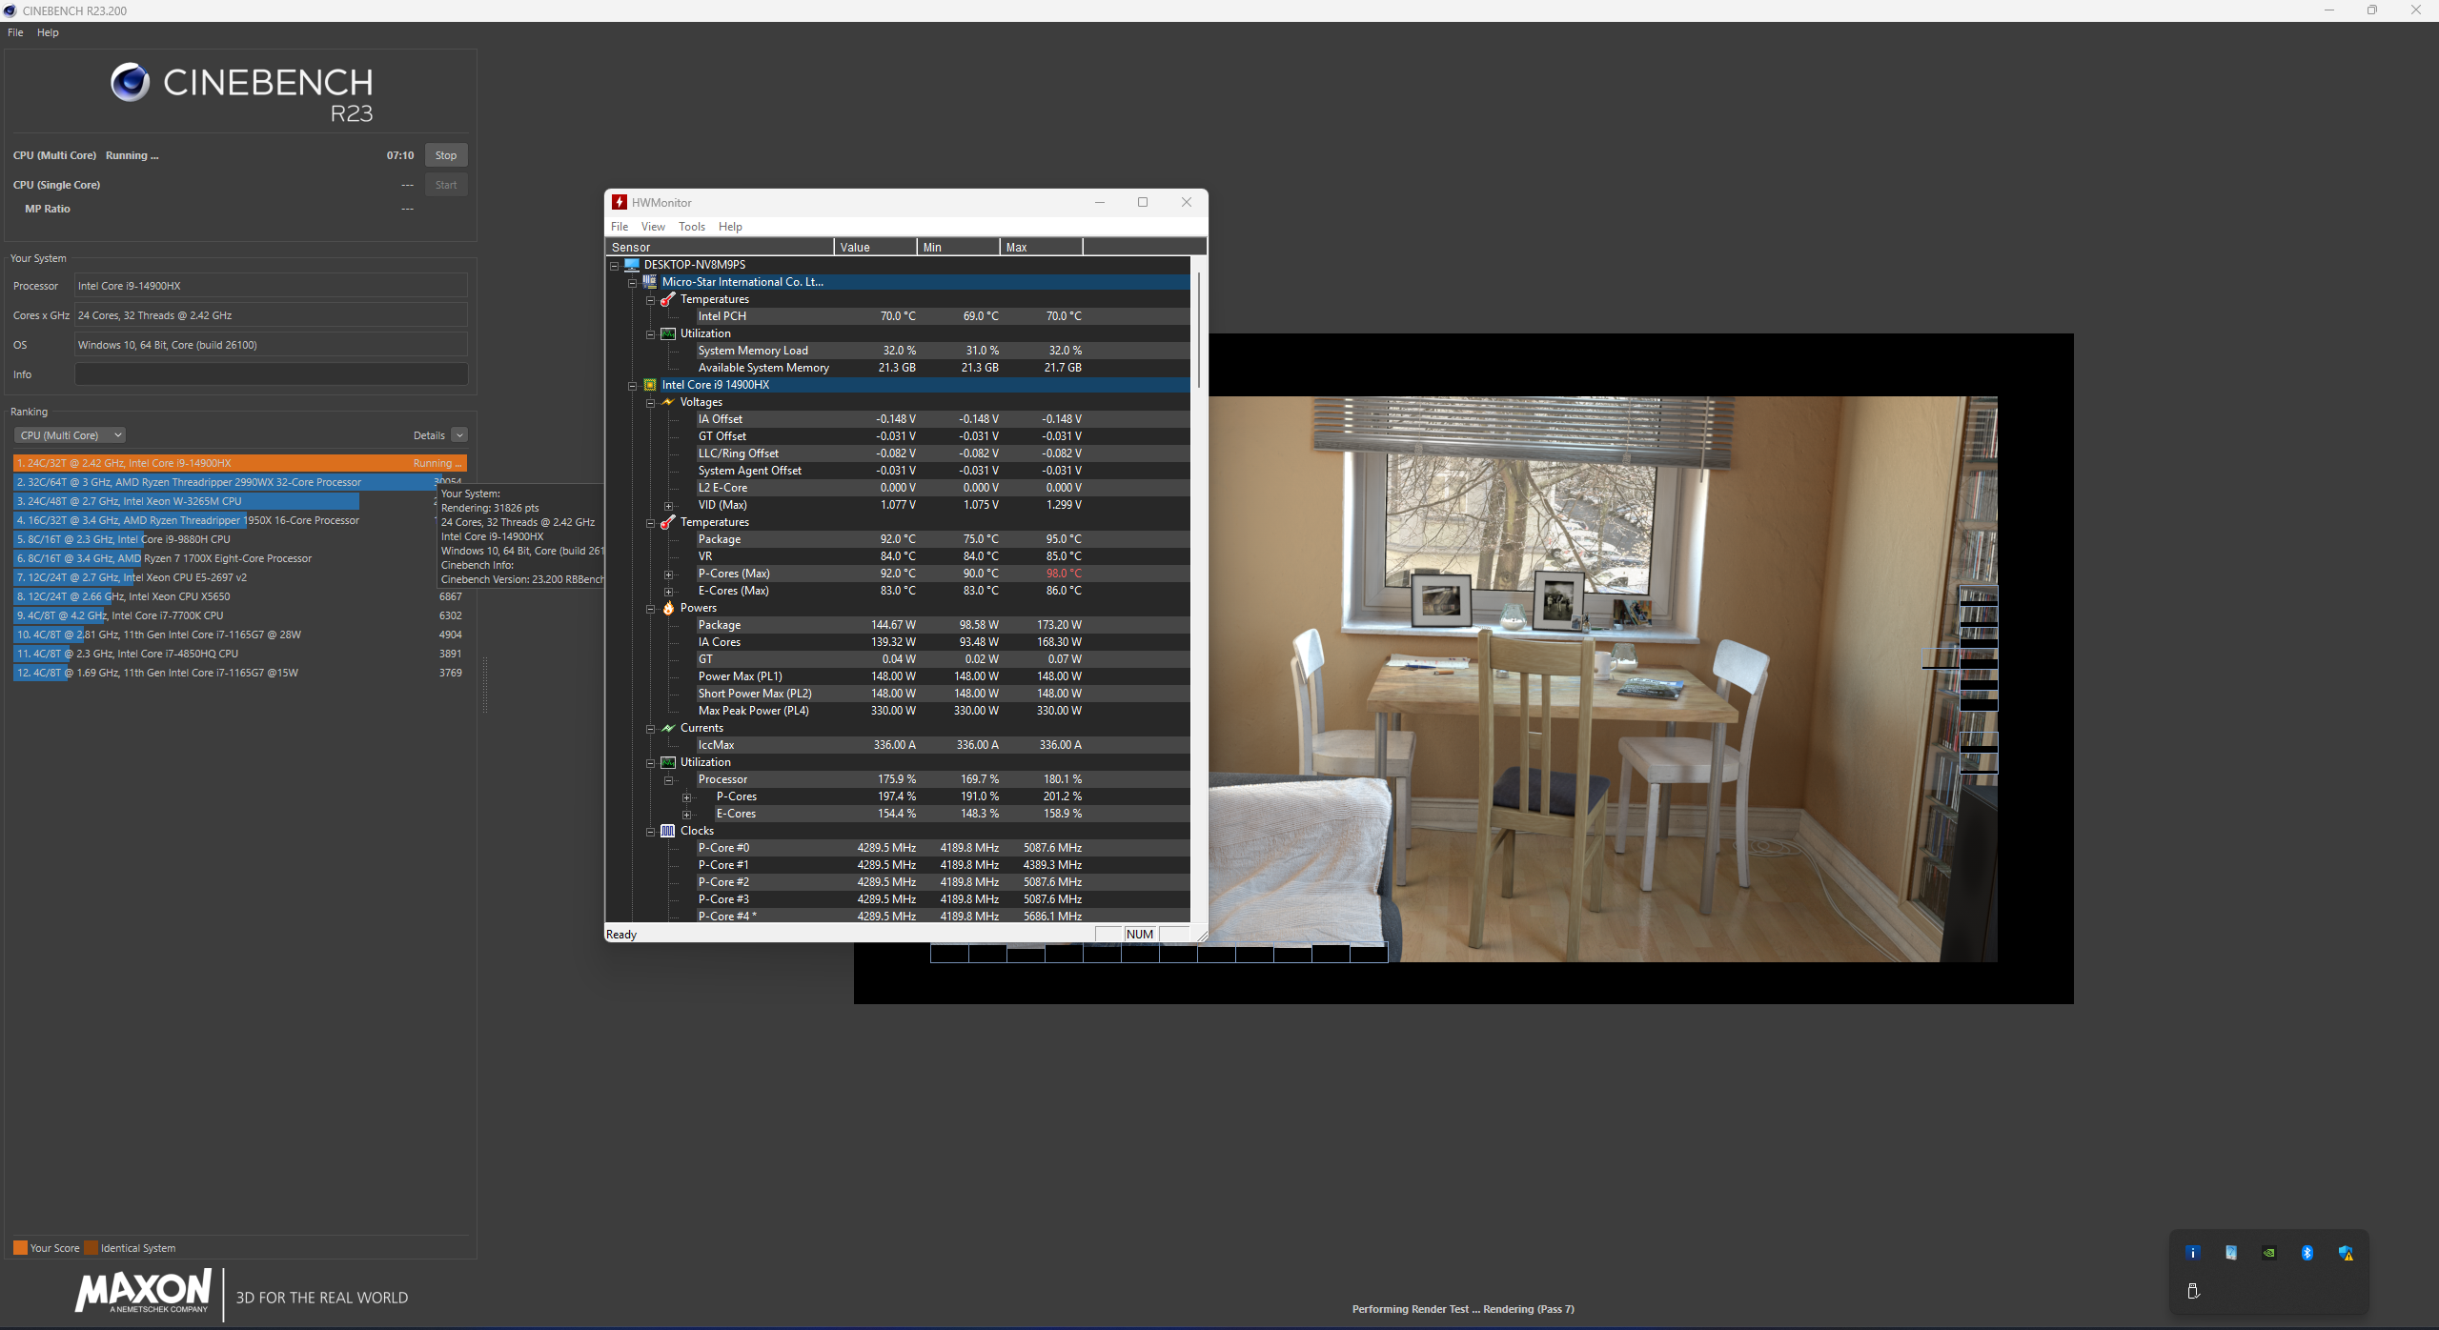The width and height of the screenshot is (2439, 1330).
Task: Expand the P-Cores (Max) temperature row
Action: 668,574
